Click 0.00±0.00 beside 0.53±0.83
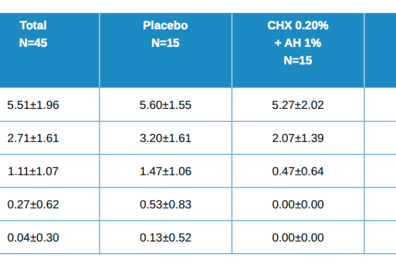The height and width of the screenshot is (264, 396). pyautogui.click(x=298, y=204)
